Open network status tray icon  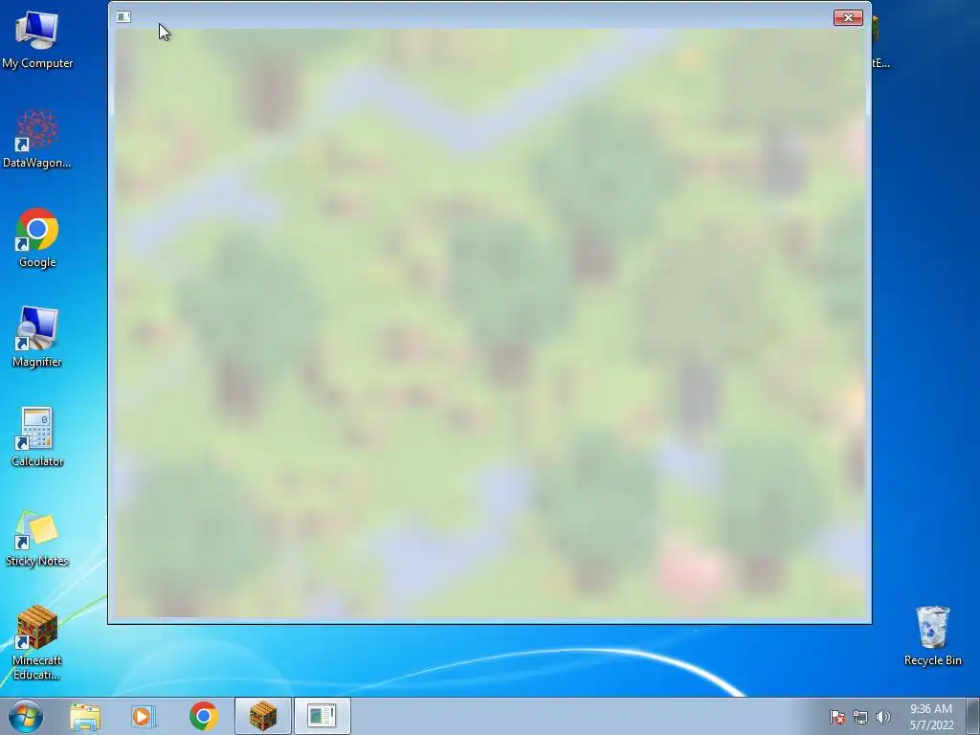click(x=860, y=717)
